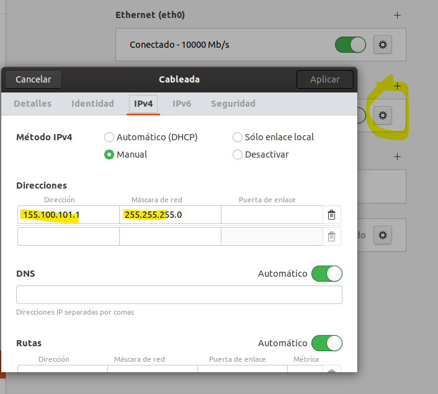Open bottom-most gear icon behind dialog

click(383, 235)
